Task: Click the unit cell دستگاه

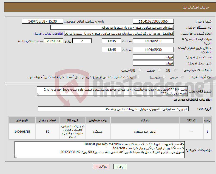Action: [x=98, y=132]
